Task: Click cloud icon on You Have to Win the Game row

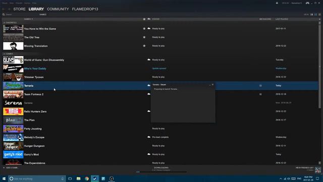Action: coord(149,28)
